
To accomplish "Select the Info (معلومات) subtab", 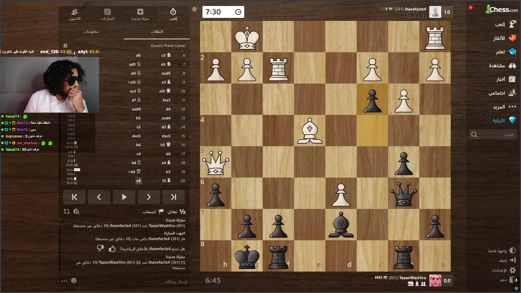I will (x=91, y=31).
